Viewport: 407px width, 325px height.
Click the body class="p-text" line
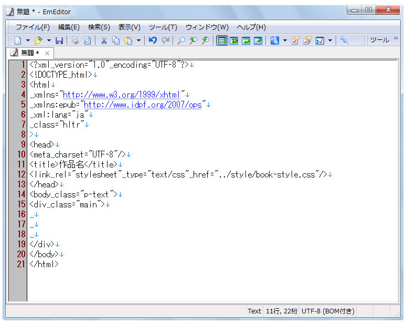(x=73, y=195)
